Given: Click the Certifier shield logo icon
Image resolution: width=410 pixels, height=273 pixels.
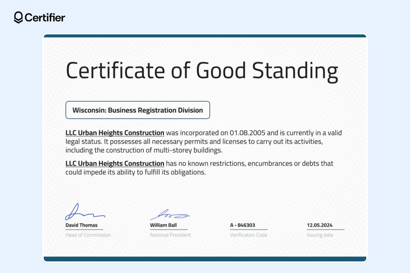Looking at the screenshot, I should tap(18, 17).
